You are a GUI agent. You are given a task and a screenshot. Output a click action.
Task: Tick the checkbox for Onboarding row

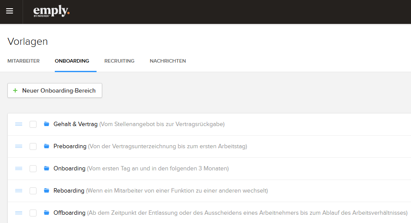33,169
